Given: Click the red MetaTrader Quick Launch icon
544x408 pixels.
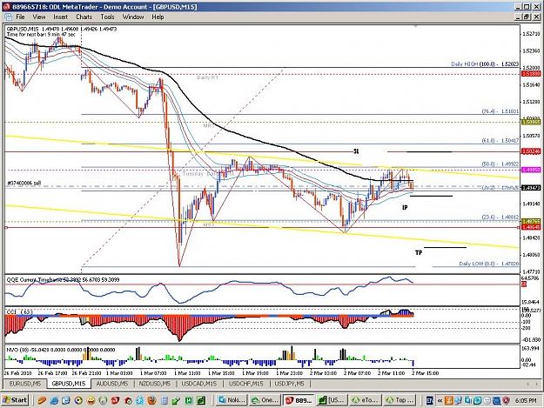Looking at the screenshot, I should click(x=115, y=400).
